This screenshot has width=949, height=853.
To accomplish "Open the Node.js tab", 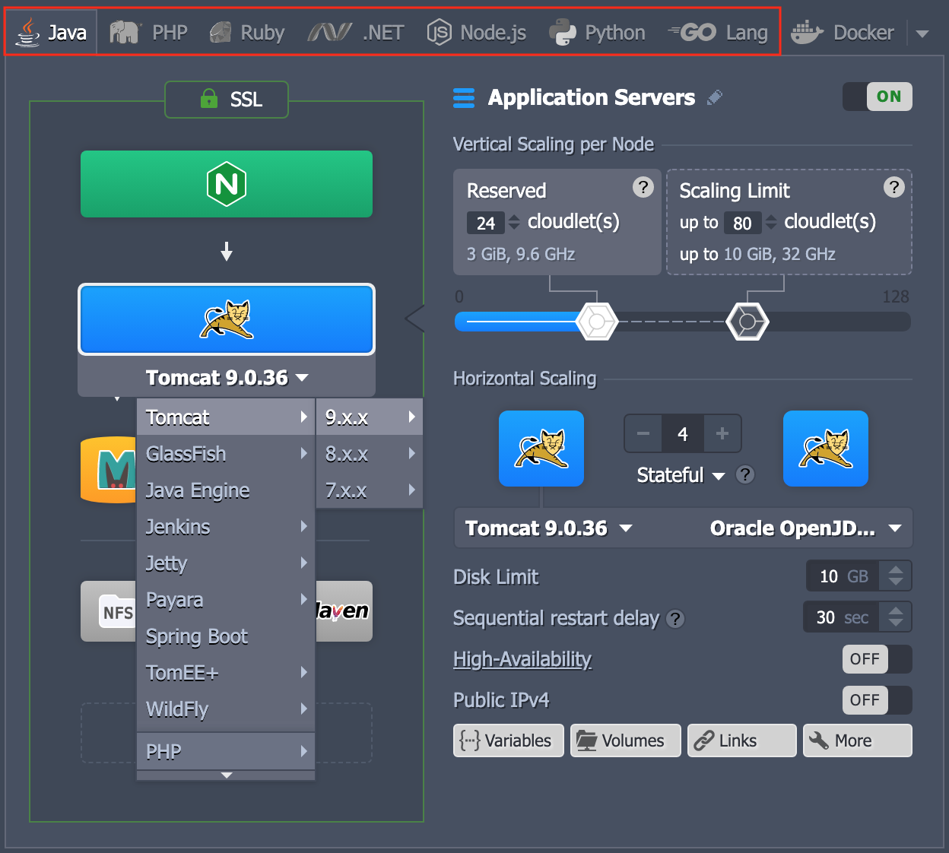I will [x=477, y=33].
